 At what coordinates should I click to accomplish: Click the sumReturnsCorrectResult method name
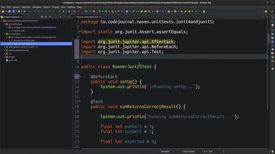(x=148, y=107)
